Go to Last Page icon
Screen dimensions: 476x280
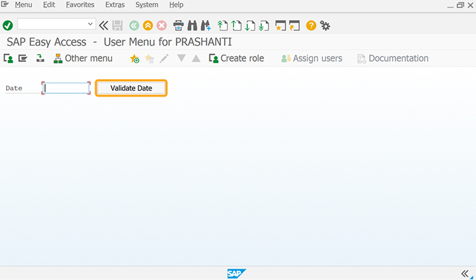coord(264,25)
